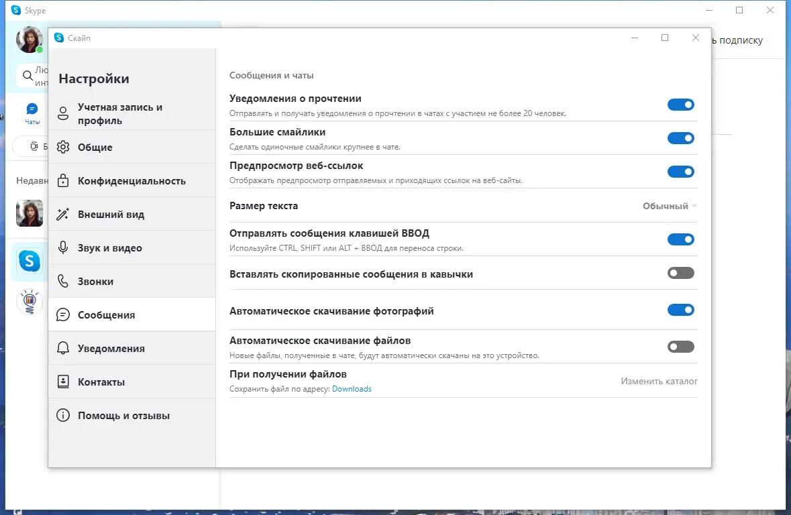Screen dimensions: 791x515
Task: Click the account profile person icon
Action: 63,113
